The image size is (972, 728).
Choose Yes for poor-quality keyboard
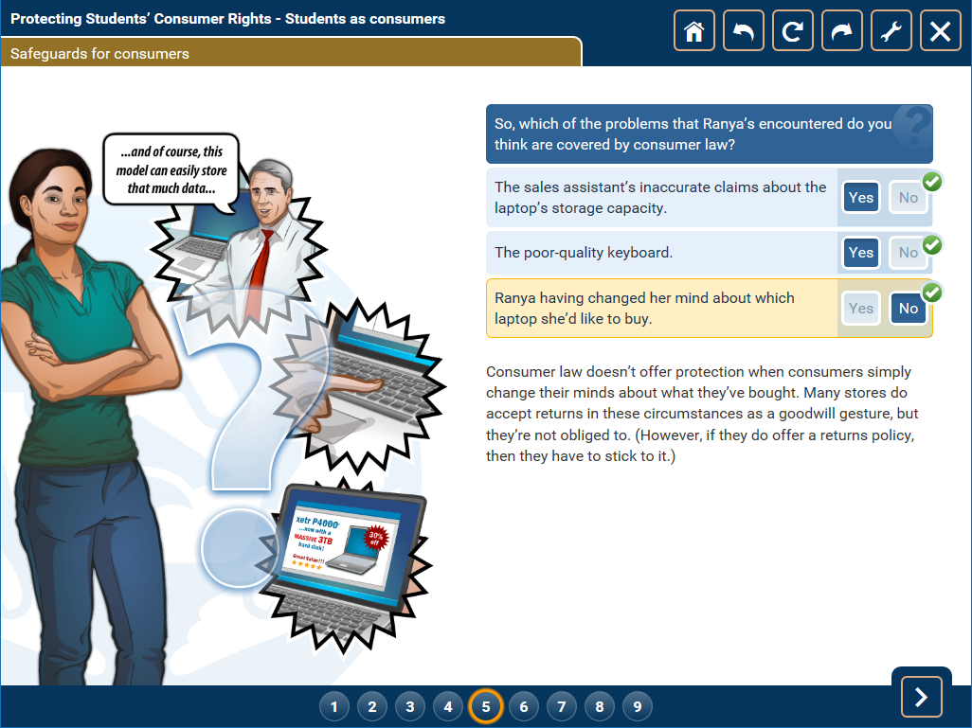[860, 253]
